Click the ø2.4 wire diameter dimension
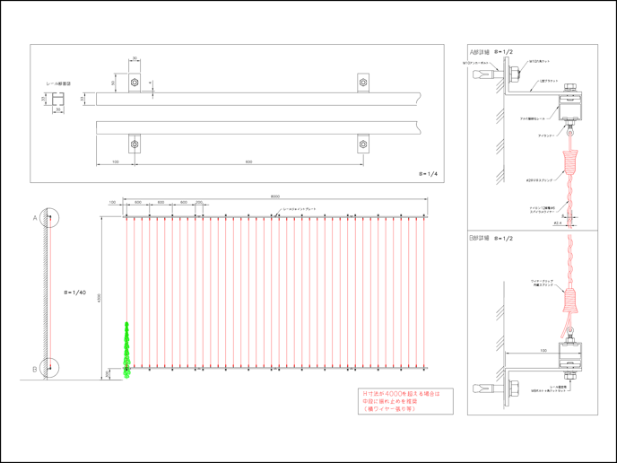 (557, 223)
